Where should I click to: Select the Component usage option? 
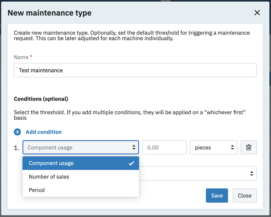coord(51,163)
